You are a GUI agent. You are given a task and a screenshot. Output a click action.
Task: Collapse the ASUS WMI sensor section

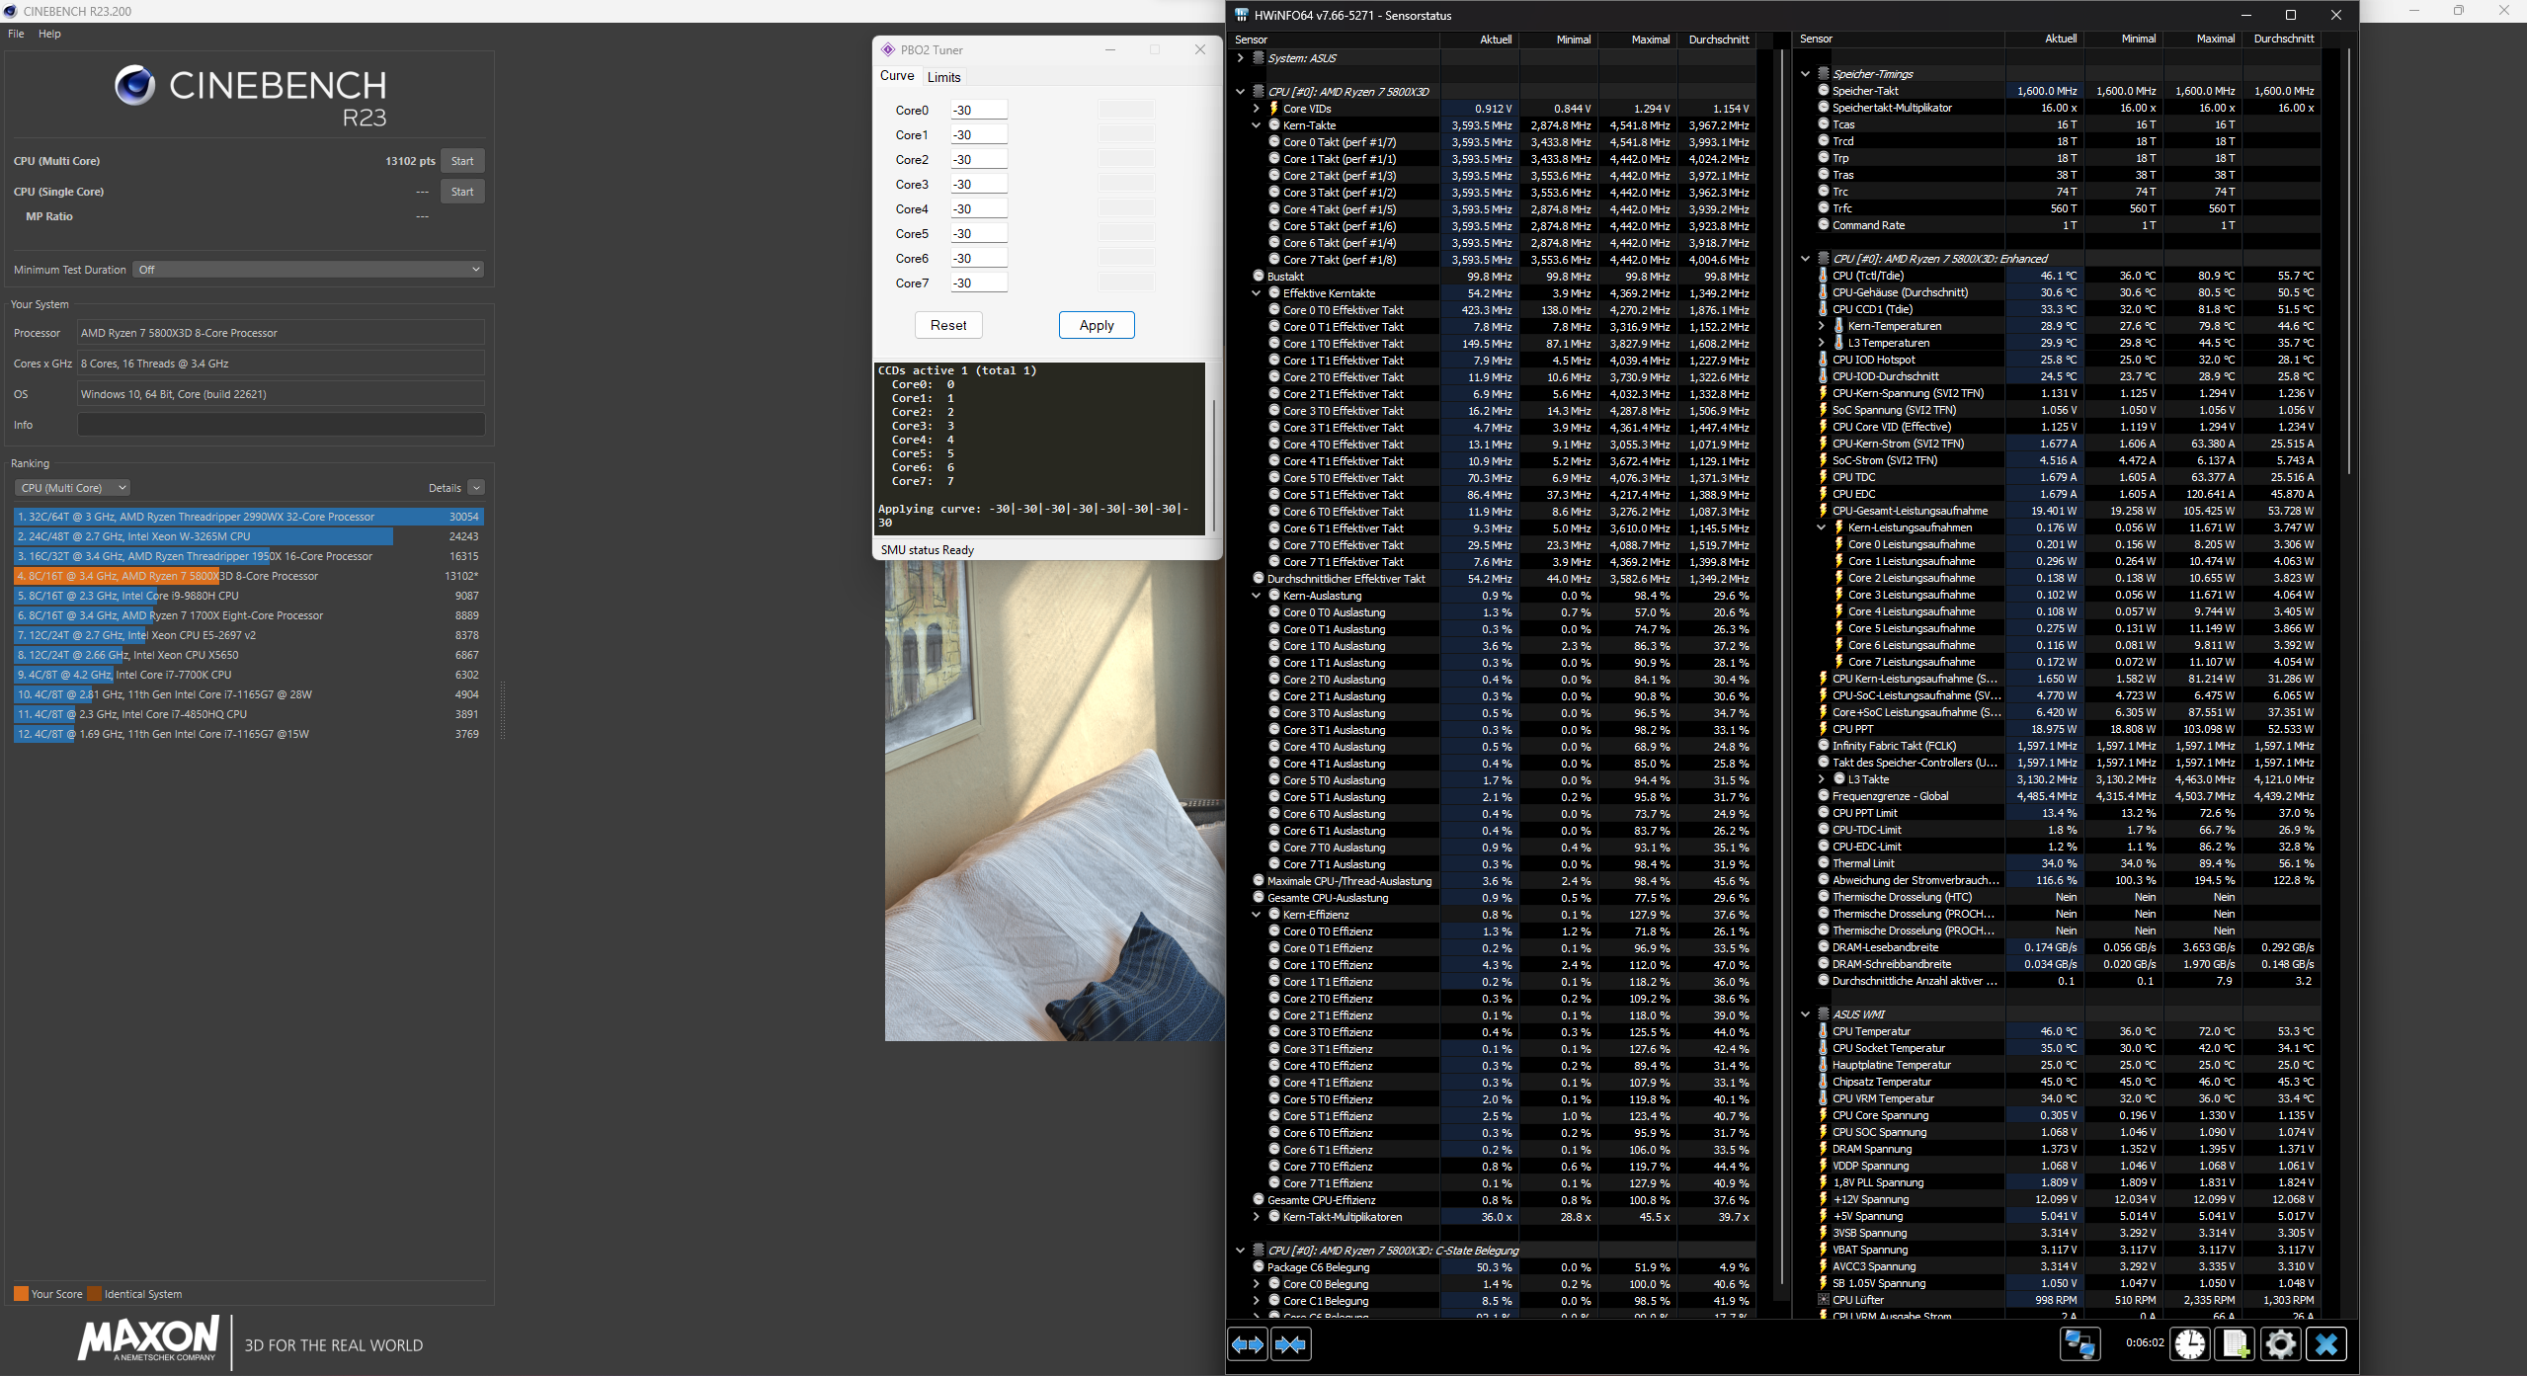pyautogui.click(x=1806, y=1014)
